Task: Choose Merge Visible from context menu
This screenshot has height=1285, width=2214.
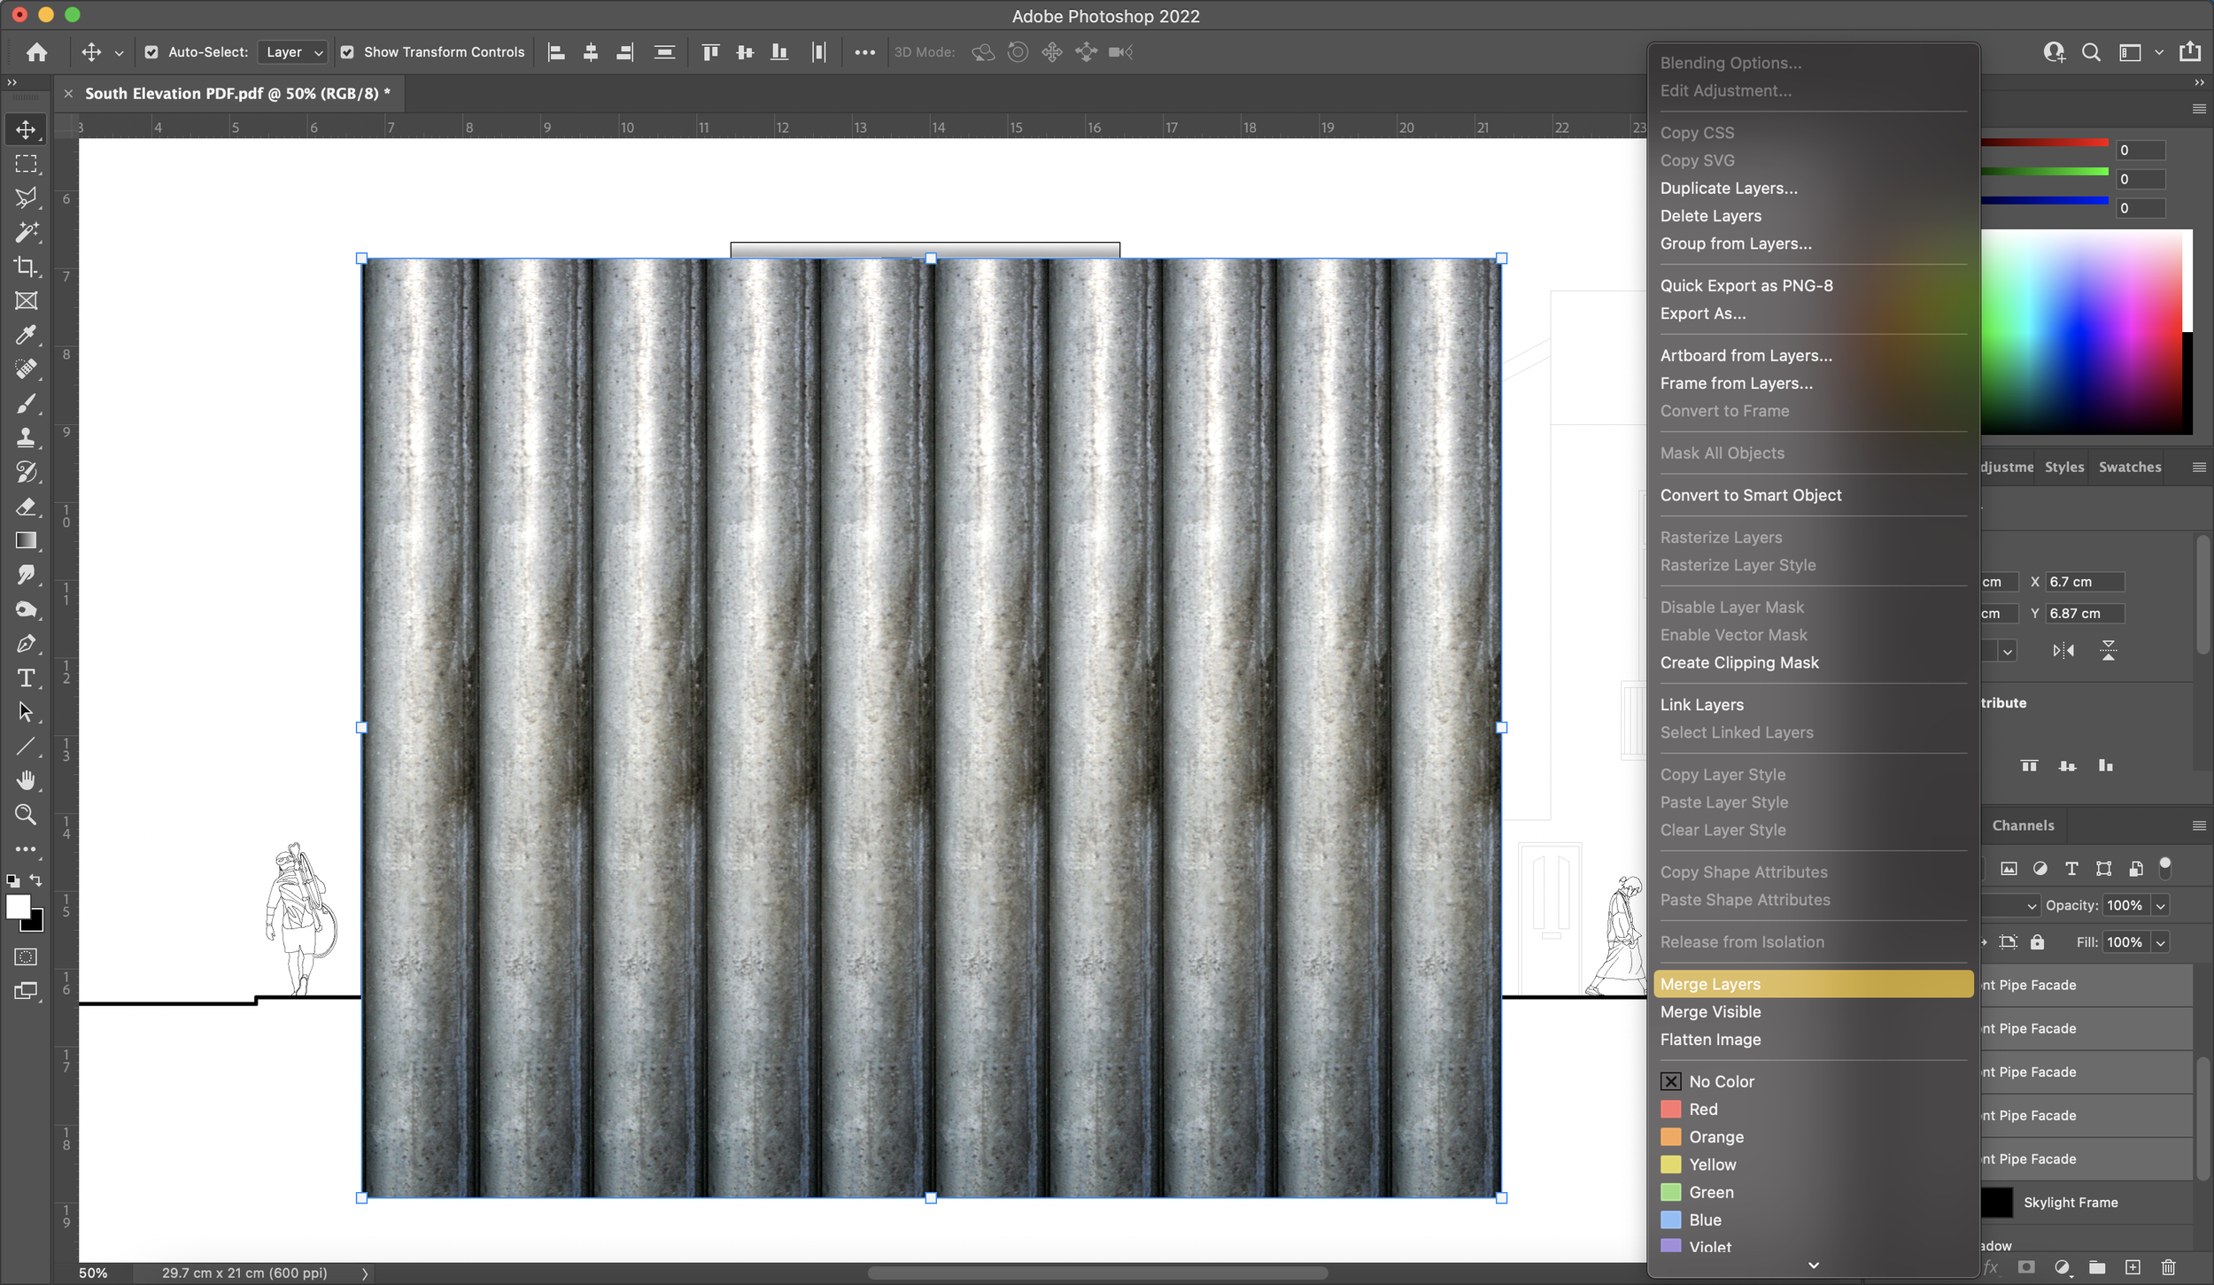Action: (x=1813, y=1011)
